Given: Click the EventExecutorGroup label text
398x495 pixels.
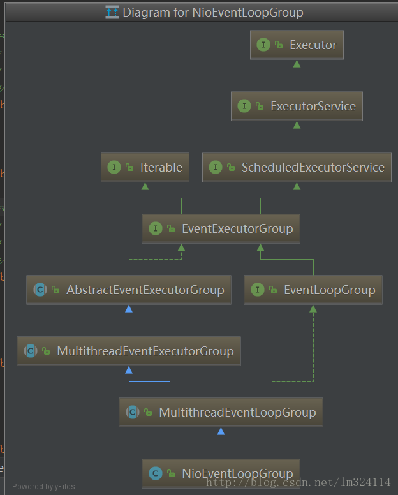Looking at the screenshot, I should (x=238, y=228).
